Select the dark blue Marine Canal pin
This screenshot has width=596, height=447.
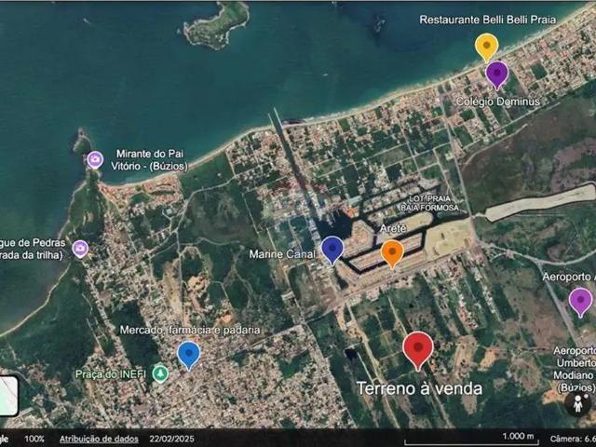coord(332,250)
